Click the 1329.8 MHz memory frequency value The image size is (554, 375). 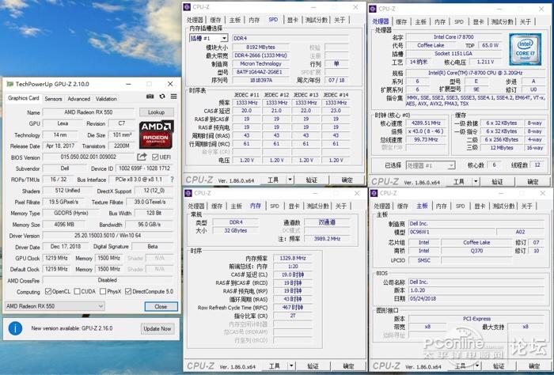293,258
